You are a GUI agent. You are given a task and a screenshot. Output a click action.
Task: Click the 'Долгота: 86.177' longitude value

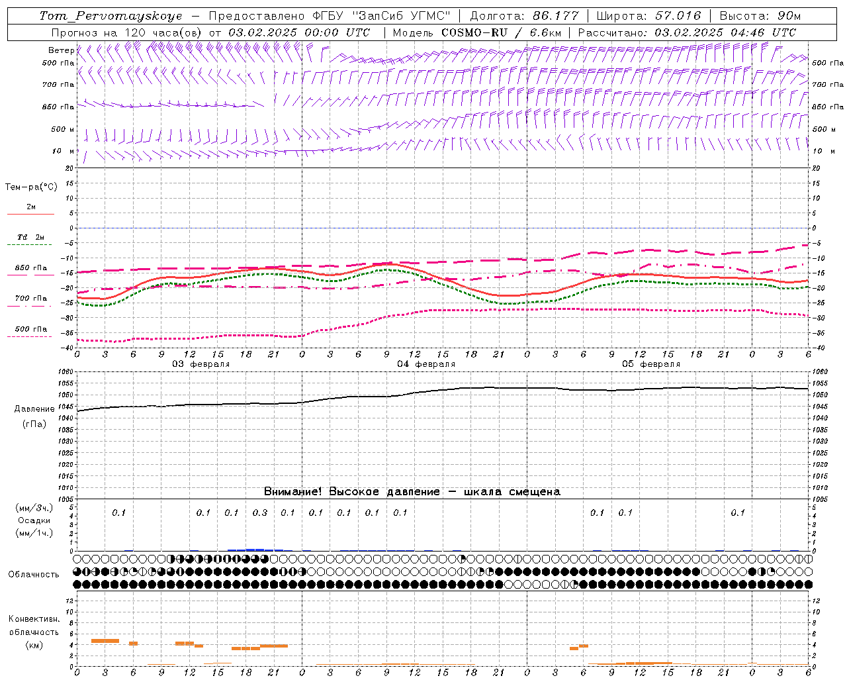tap(524, 16)
